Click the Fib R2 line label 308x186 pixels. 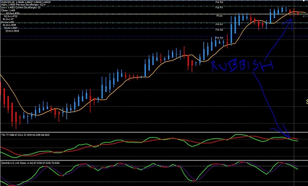pyautogui.click(x=219, y=2)
